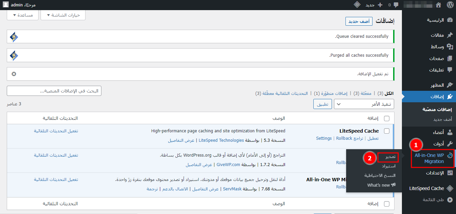Click the Add New plugin button
This screenshot has height=214, width=456.
pyautogui.click(x=359, y=21)
